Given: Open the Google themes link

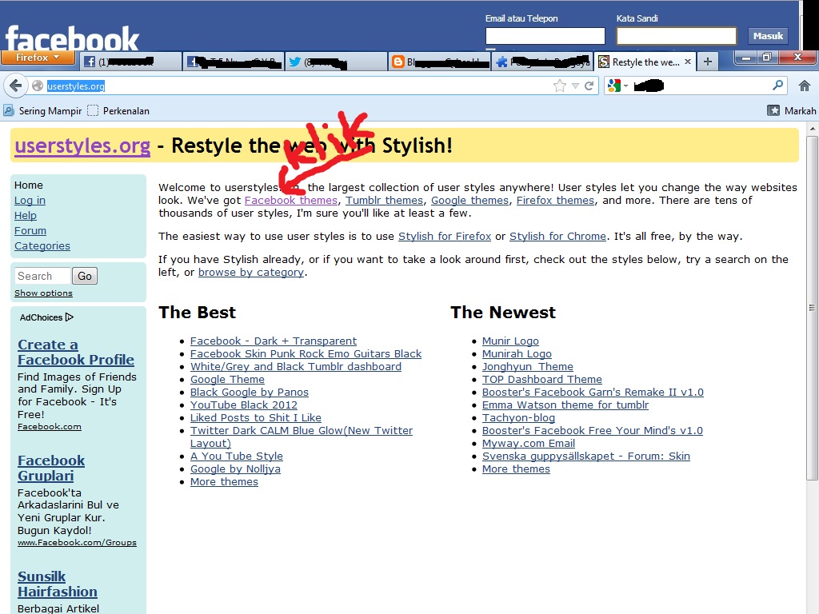Looking at the screenshot, I should 469,200.
